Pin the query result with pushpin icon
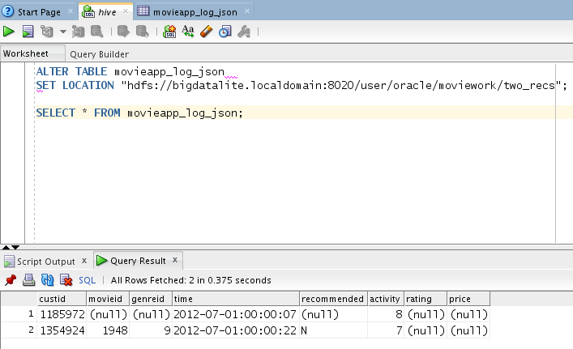This screenshot has width=573, height=349. (11, 280)
